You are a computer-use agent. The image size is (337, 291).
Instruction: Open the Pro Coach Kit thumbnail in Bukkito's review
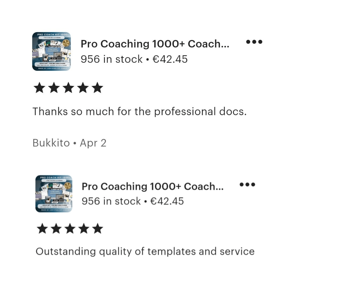click(x=51, y=52)
